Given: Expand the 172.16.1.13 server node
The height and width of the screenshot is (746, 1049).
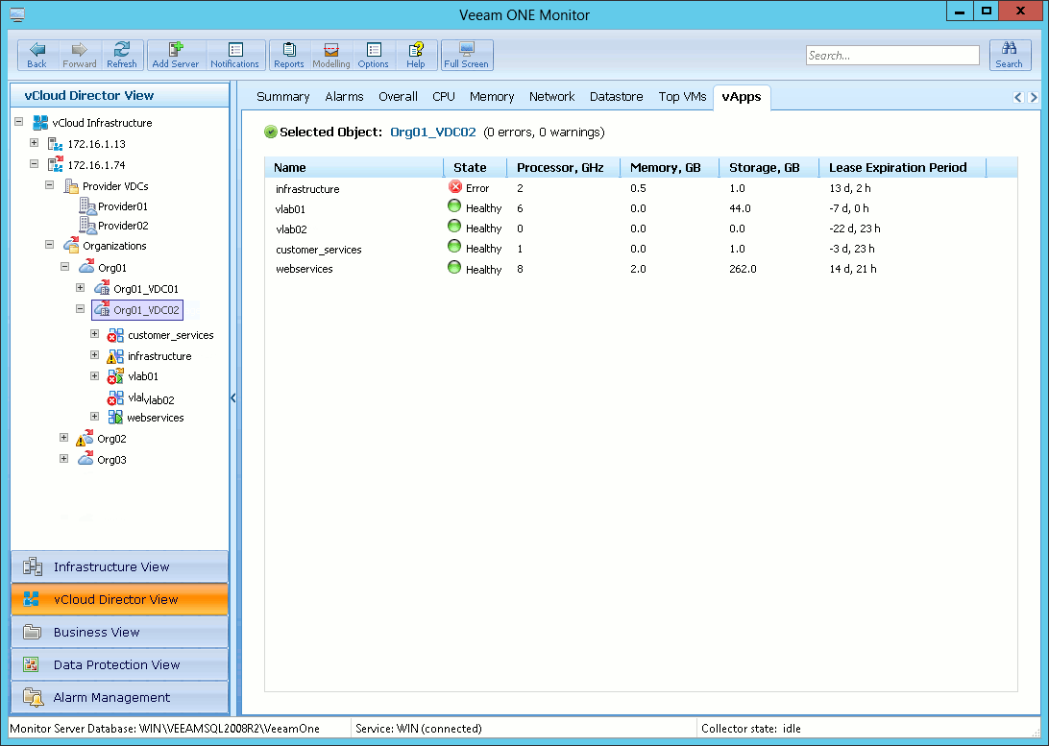Looking at the screenshot, I should coord(35,142).
